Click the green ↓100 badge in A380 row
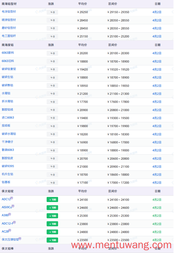Screen dimensions: 174x253 point(52,216)
